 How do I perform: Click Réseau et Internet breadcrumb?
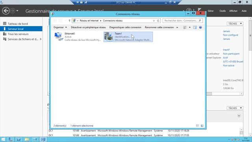(x=89, y=21)
